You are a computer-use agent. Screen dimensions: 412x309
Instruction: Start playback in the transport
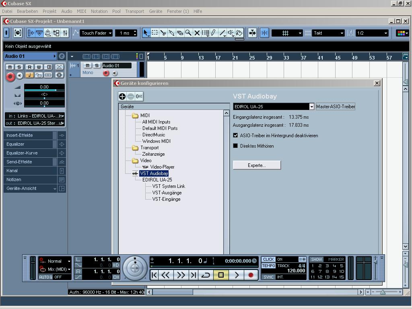pyautogui.click(x=237, y=275)
